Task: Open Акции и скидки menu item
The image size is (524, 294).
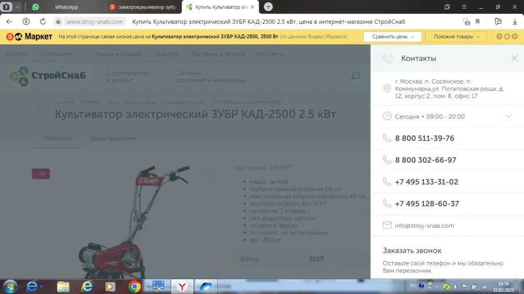Action: [x=118, y=53]
